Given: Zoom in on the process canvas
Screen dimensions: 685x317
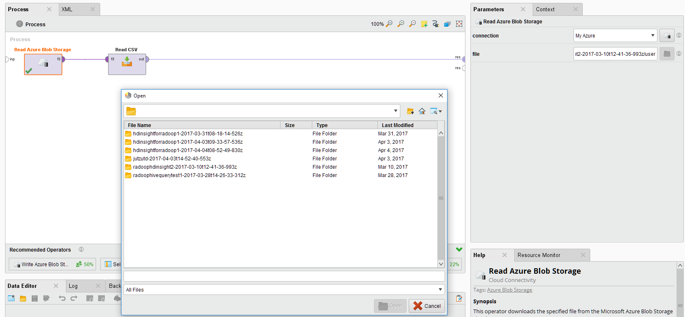Looking at the screenshot, I should click(x=401, y=24).
